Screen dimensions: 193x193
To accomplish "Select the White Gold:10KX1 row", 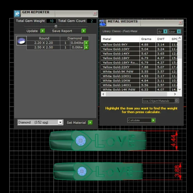I will pos(139,76).
